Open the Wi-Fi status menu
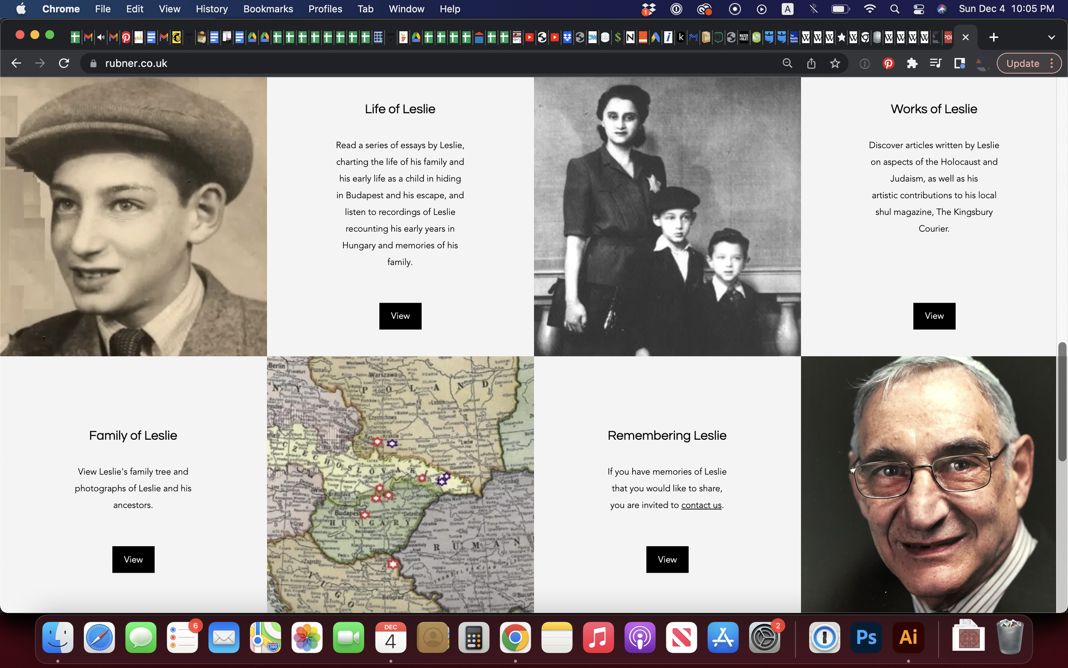1068x668 pixels. pyautogui.click(x=869, y=9)
